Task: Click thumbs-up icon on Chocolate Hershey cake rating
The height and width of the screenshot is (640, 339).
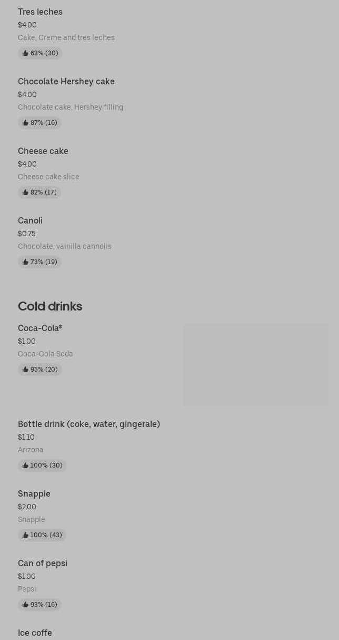Action: 25,123
